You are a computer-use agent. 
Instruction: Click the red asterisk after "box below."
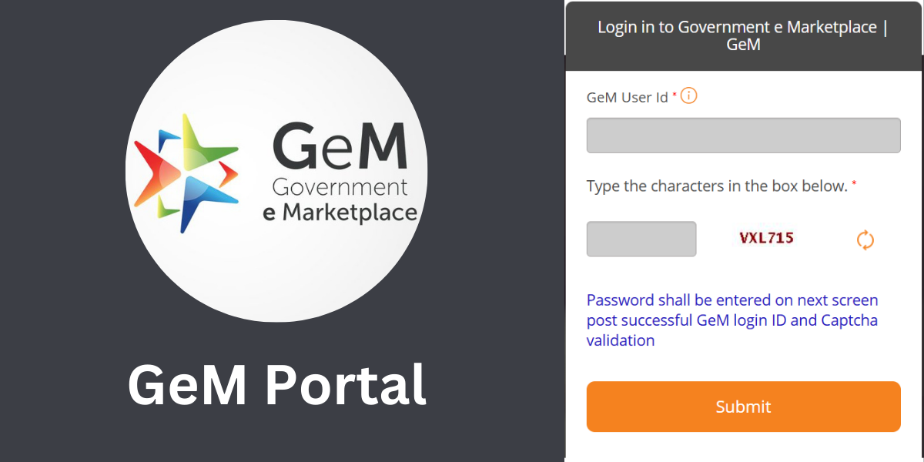pyautogui.click(x=854, y=183)
